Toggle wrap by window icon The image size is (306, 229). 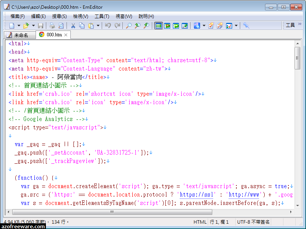[176, 26]
